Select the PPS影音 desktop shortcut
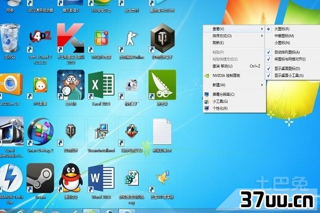This screenshot has height=213, width=320. coord(40,85)
